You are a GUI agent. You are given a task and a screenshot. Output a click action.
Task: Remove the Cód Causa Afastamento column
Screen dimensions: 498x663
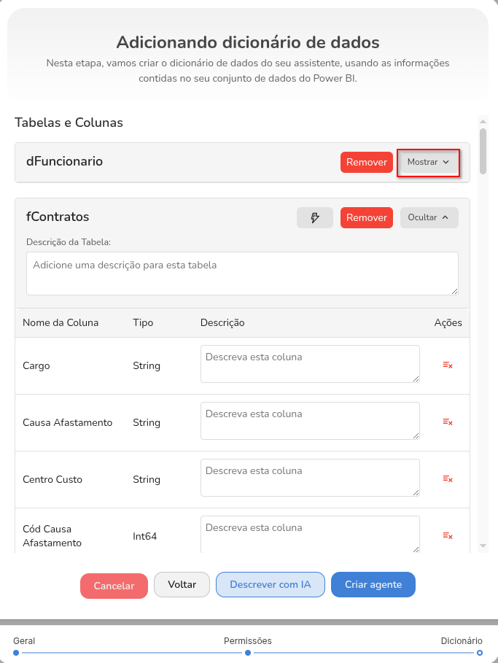(x=448, y=535)
